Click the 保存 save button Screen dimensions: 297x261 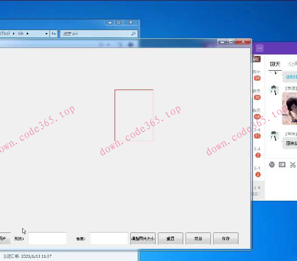[226, 238]
